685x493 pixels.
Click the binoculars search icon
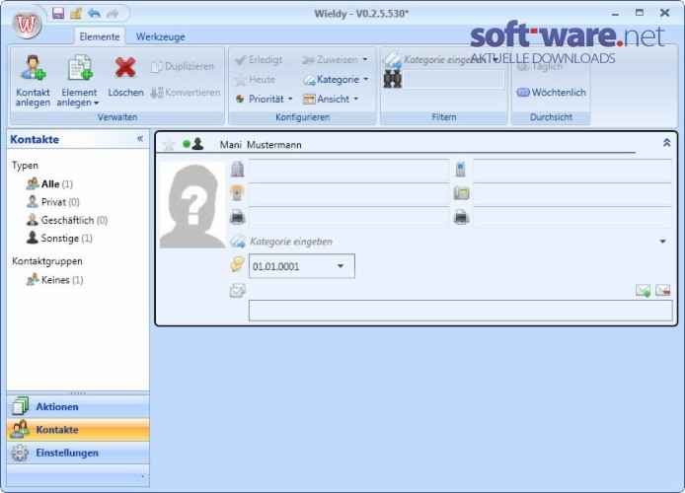point(392,80)
